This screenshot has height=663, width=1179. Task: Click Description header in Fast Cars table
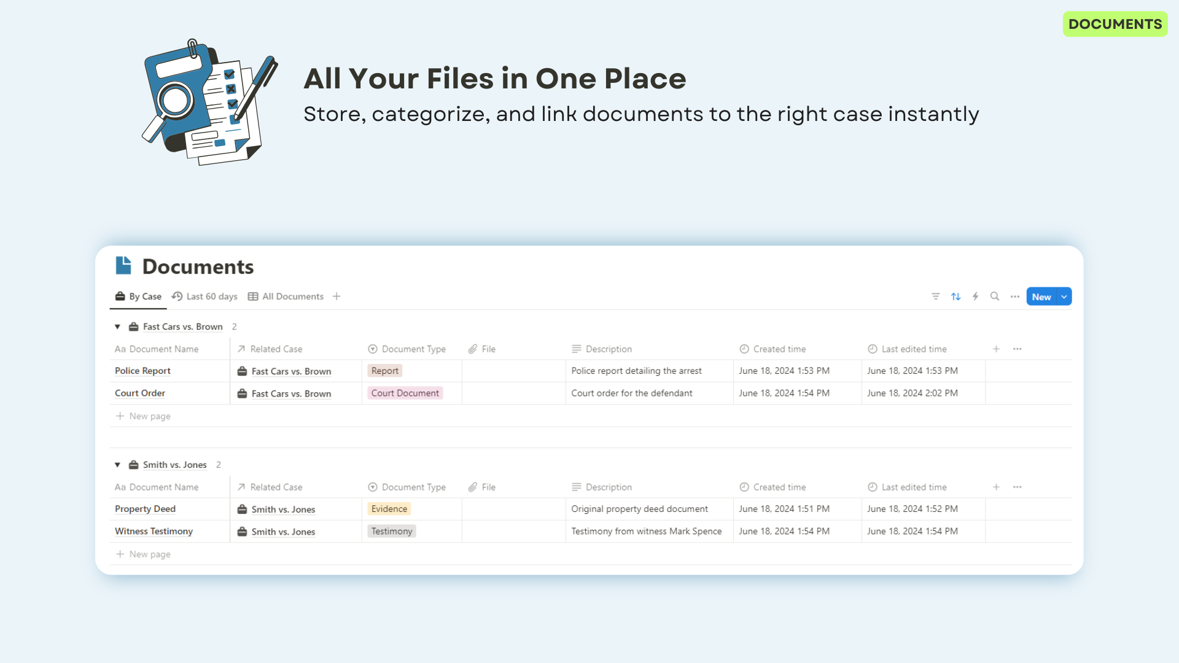(602, 349)
